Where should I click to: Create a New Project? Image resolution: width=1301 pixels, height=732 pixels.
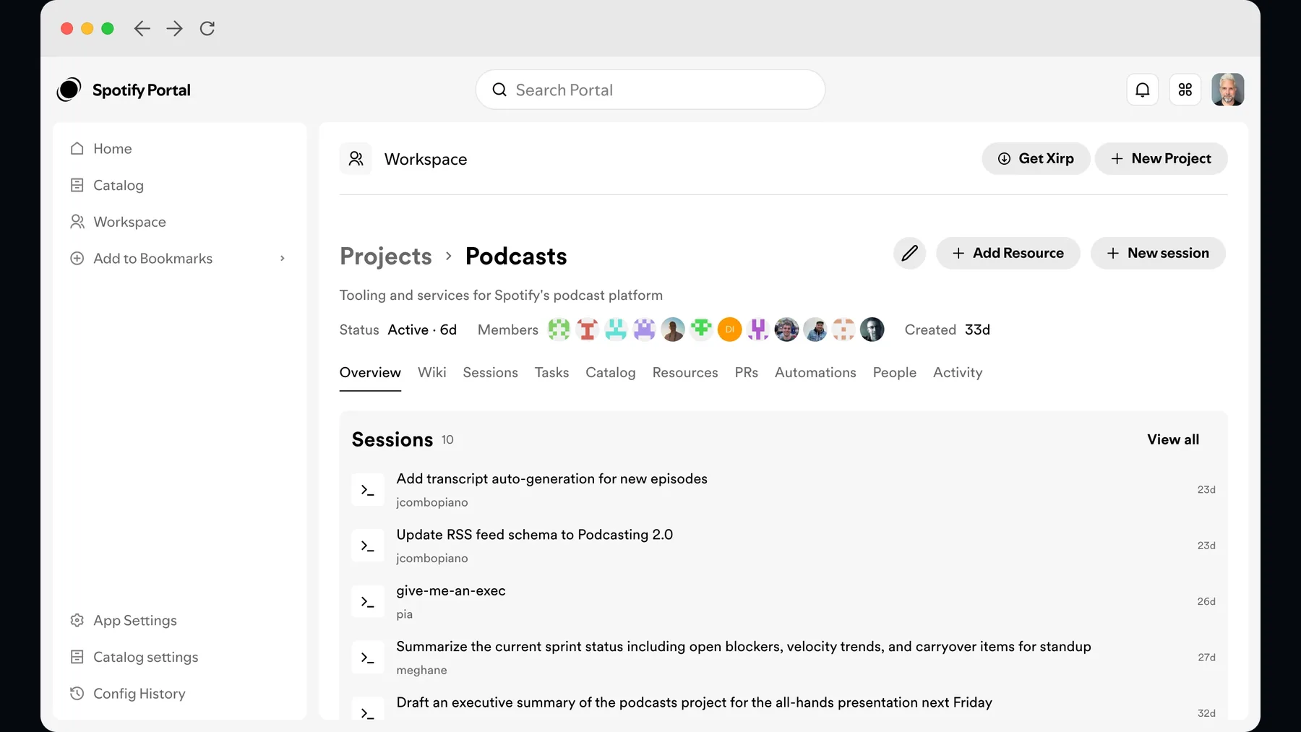tap(1161, 159)
